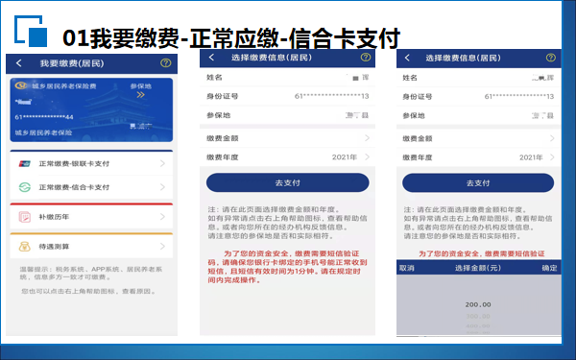Image resolution: width=576 pixels, height=360 pixels.
Task: Select 200.00 in amount picker
Action: (x=478, y=304)
